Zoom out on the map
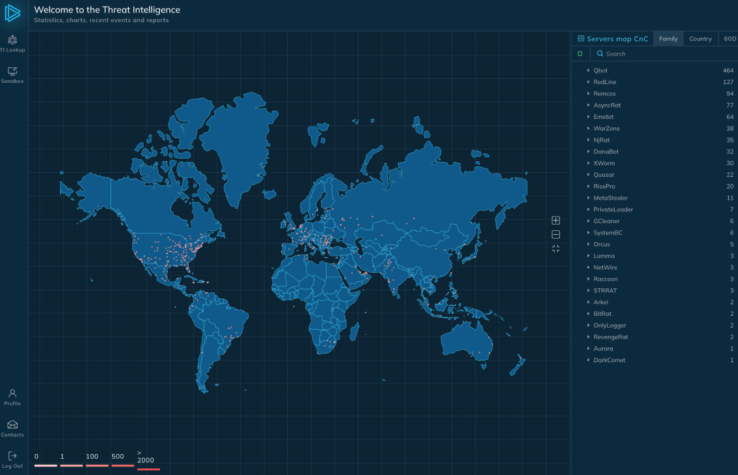 [x=556, y=234]
